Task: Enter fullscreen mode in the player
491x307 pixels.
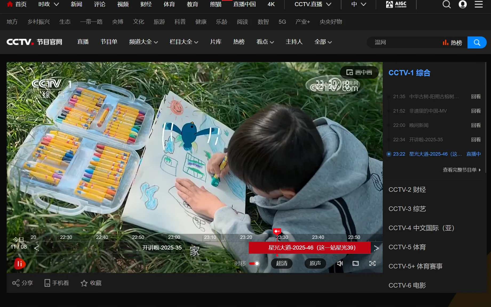Action: tap(372, 263)
